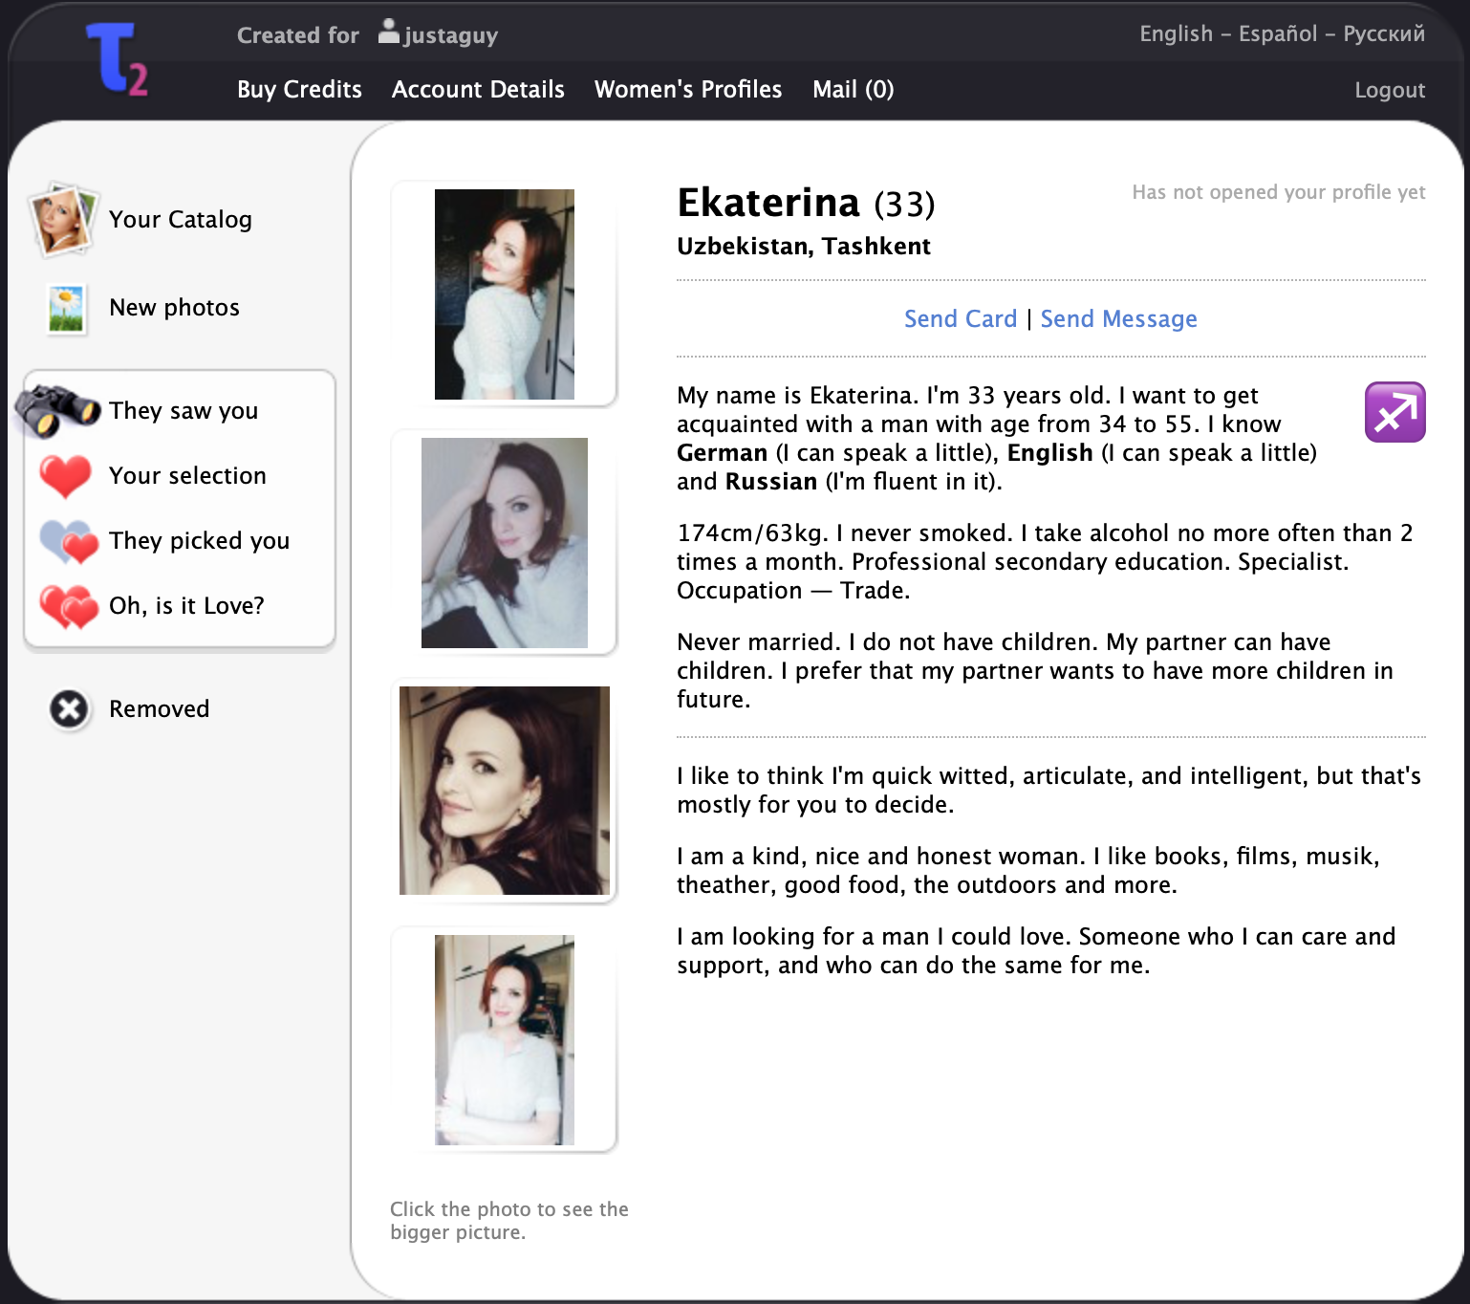The width and height of the screenshot is (1470, 1304).
Task: Click the Your Catalog photo icon
Action: click(63, 220)
